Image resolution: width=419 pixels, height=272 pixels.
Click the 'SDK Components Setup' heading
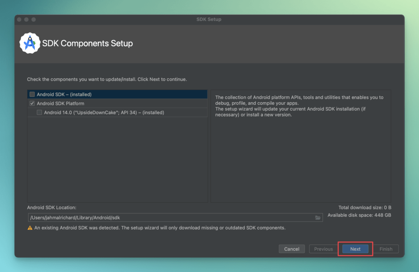(x=88, y=43)
